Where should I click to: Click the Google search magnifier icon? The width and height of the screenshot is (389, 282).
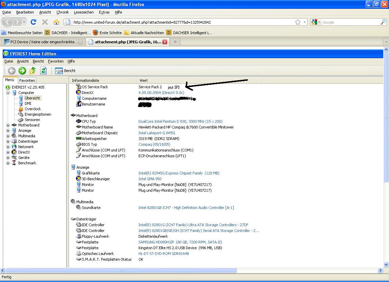tap(383, 22)
